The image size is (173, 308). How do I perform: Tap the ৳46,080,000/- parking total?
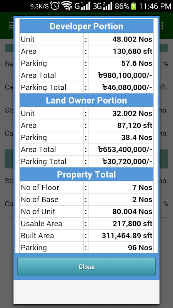click(128, 87)
